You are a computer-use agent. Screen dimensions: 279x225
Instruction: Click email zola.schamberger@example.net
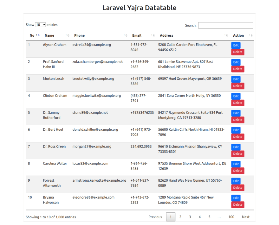click(x=98, y=62)
